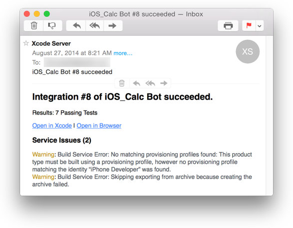Reply using the inline hover reply arrow
Viewport: 293px width, 228px height.
(136, 83)
